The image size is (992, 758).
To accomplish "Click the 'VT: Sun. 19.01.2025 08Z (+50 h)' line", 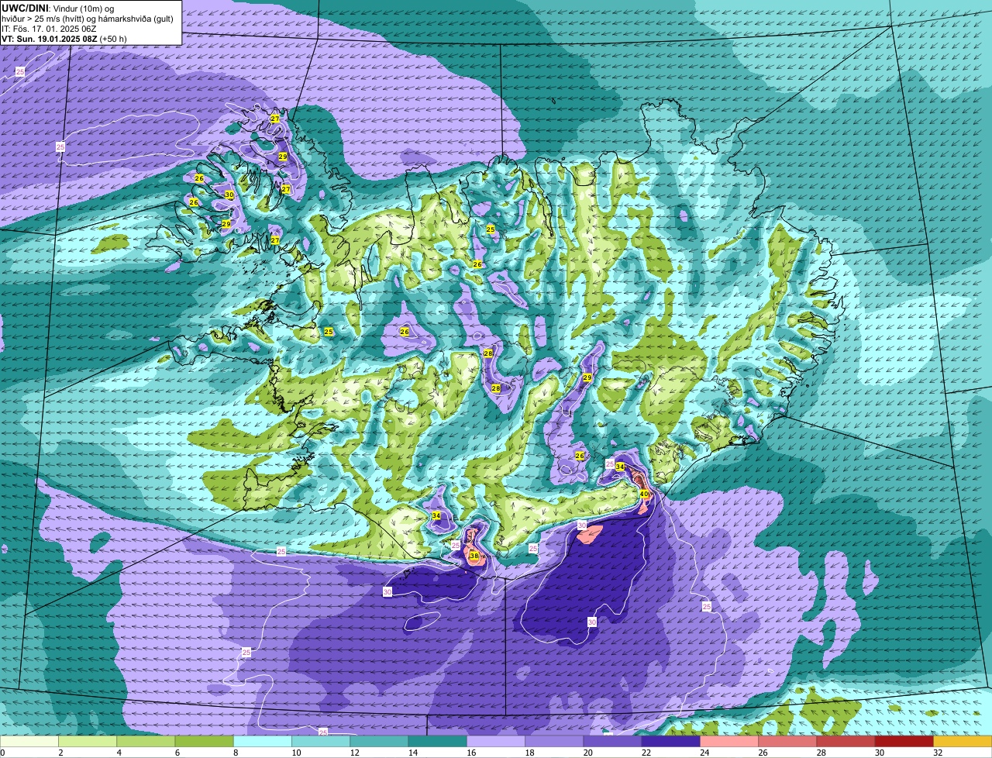I will click(64, 38).
